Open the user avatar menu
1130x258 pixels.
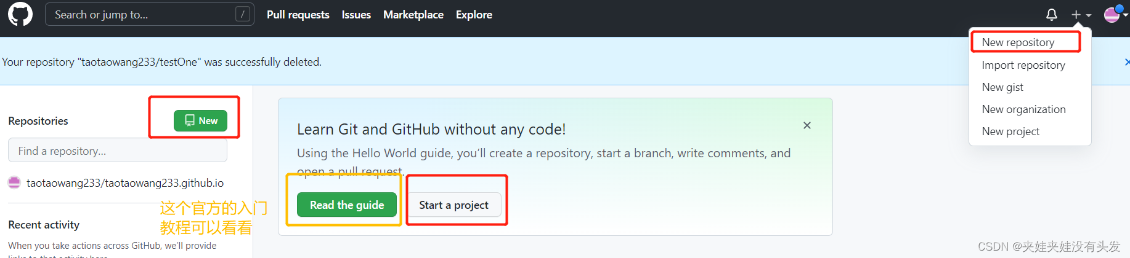pos(1115,14)
